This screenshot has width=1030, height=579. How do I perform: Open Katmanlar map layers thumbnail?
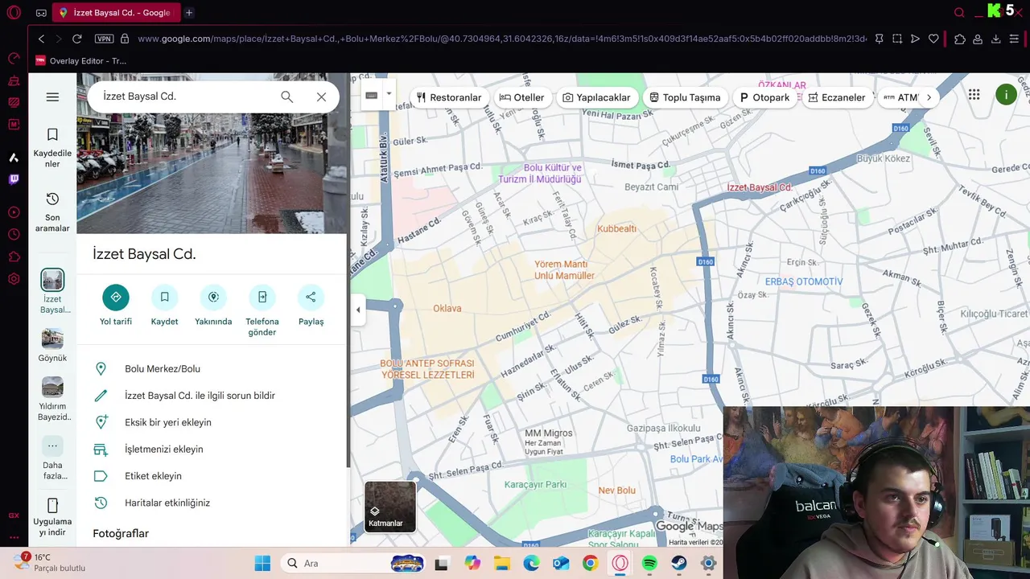click(390, 507)
